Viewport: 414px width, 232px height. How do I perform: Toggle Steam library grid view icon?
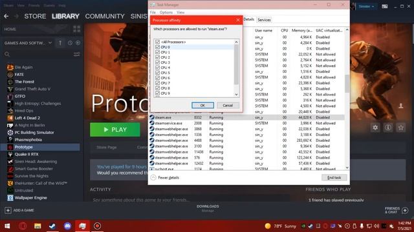point(76,29)
